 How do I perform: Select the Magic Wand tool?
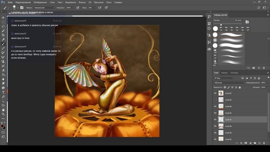point(3,31)
